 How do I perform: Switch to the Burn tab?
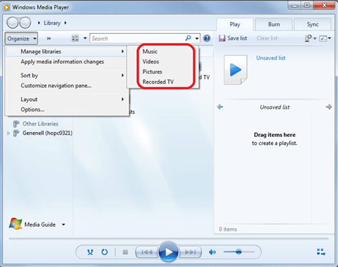click(274, 24)
